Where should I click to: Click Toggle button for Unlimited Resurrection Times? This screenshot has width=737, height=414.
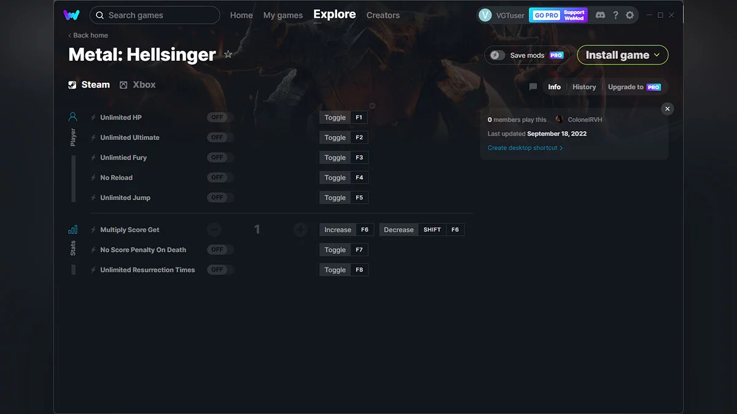335,270
